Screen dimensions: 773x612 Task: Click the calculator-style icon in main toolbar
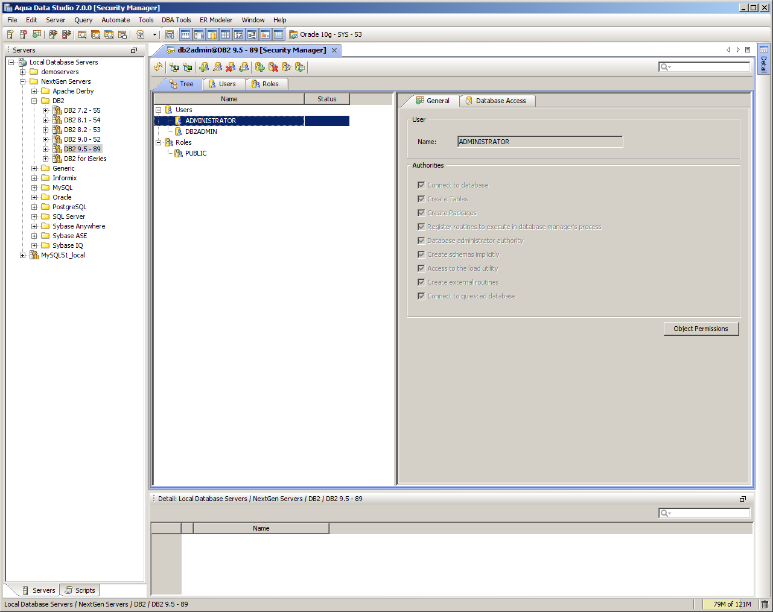(169, 34)
